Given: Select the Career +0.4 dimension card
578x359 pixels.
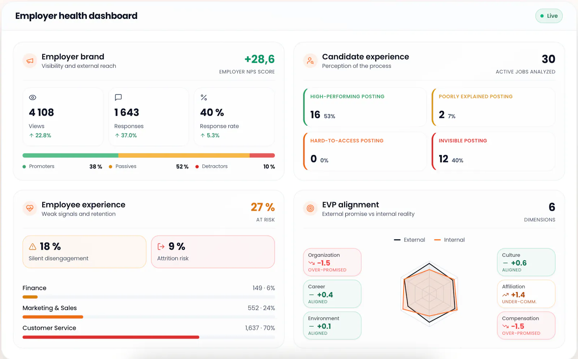Looking at the screenshot, I should pyautogui.click(x=332, y=294).
